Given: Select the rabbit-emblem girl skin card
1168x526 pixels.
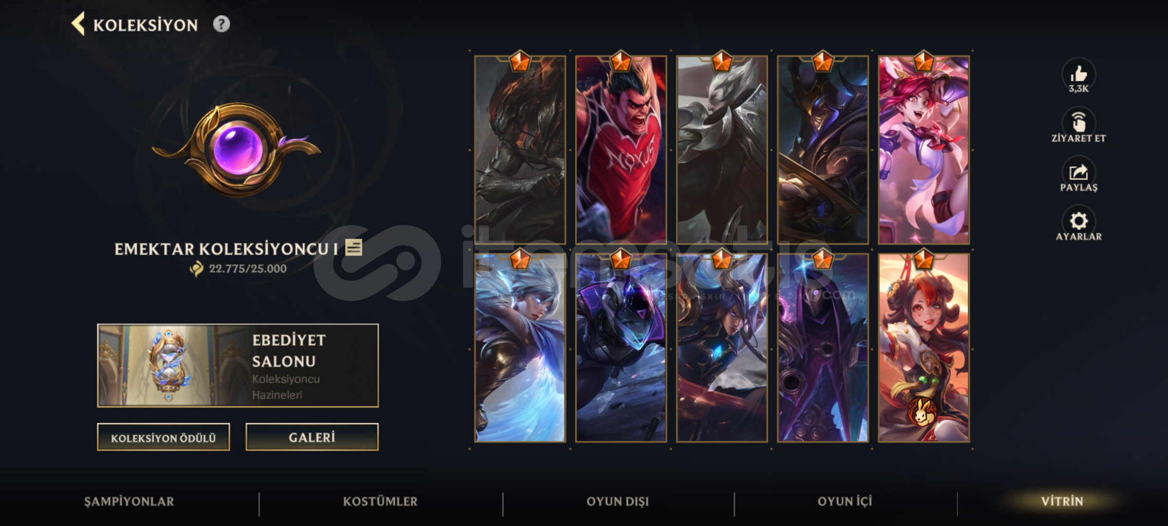Looking at the screenshot, I should (x=924, y=348).
